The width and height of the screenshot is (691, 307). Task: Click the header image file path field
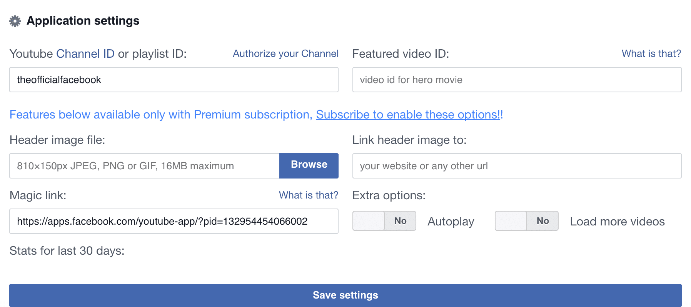tap(145, 166)
